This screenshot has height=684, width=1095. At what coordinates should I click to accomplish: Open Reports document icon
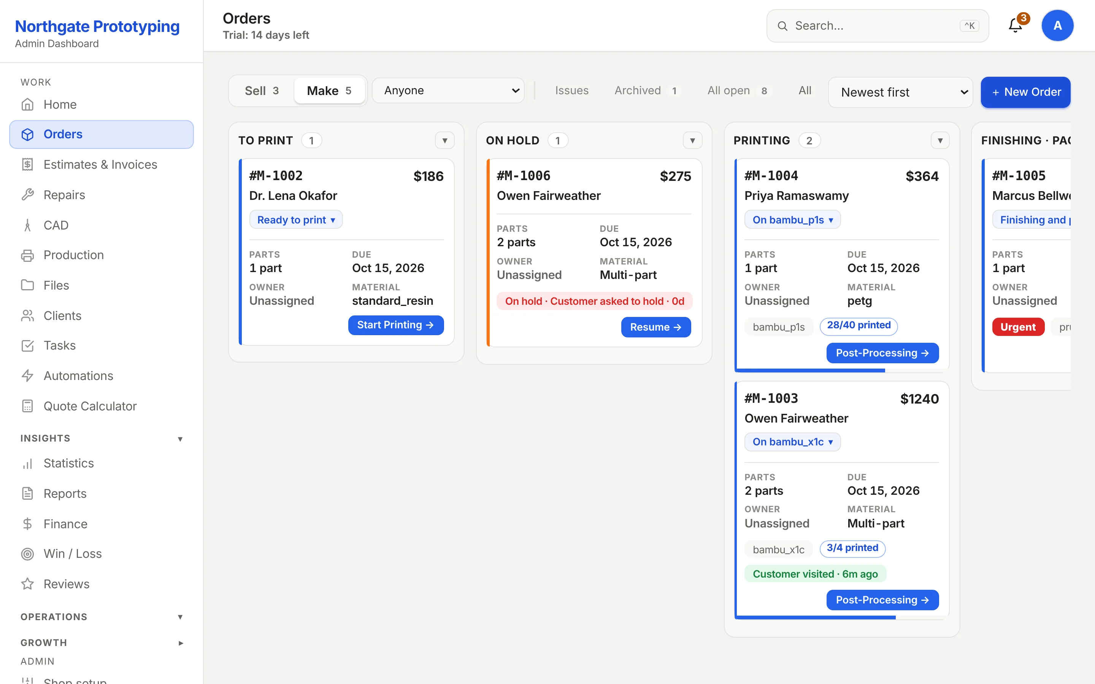coord(28,494)
